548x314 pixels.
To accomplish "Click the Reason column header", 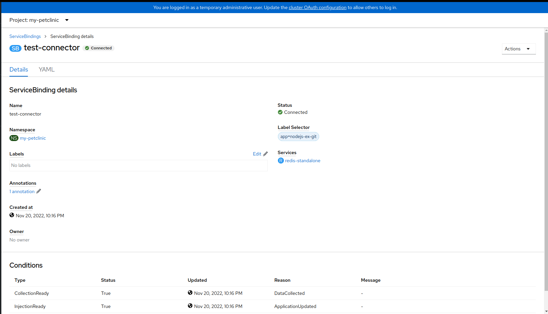I will pyautogui.click(x=282, y=280).
